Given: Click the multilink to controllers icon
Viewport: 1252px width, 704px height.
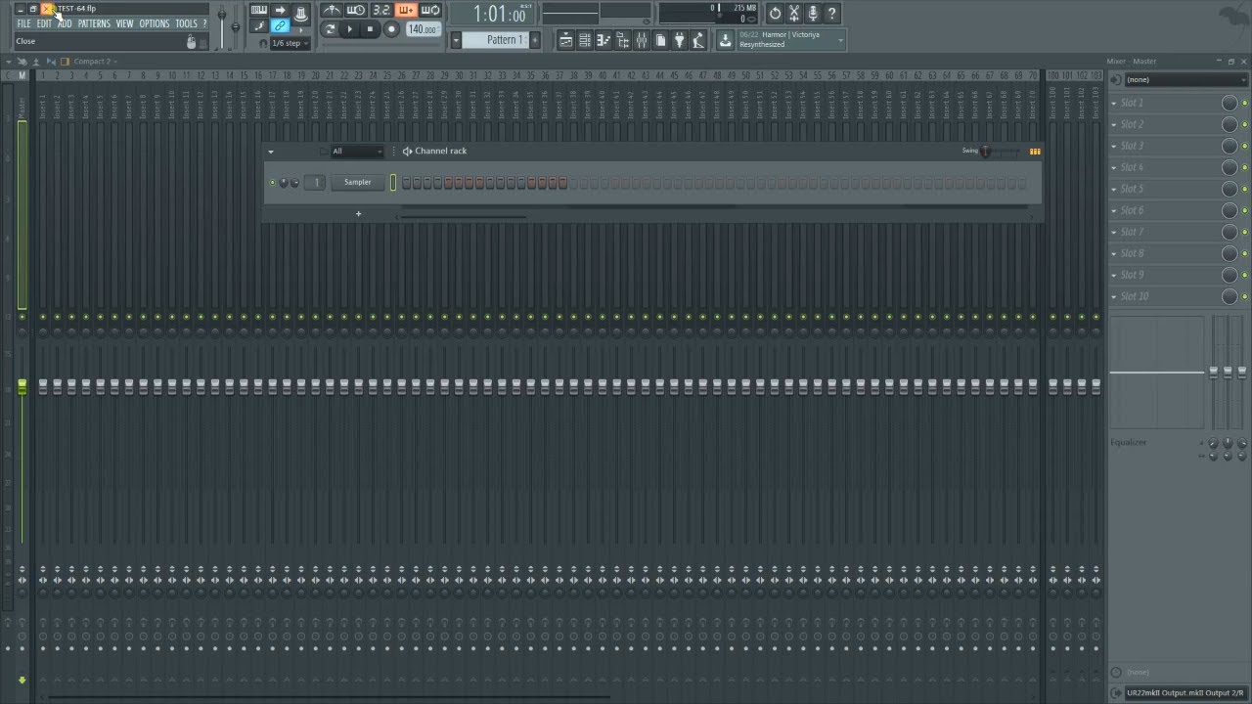Looking at the screenshot, I should click(x=281, y=26).
